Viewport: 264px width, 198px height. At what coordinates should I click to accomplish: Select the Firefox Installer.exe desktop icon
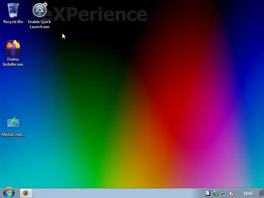click(x=13, y=53)
